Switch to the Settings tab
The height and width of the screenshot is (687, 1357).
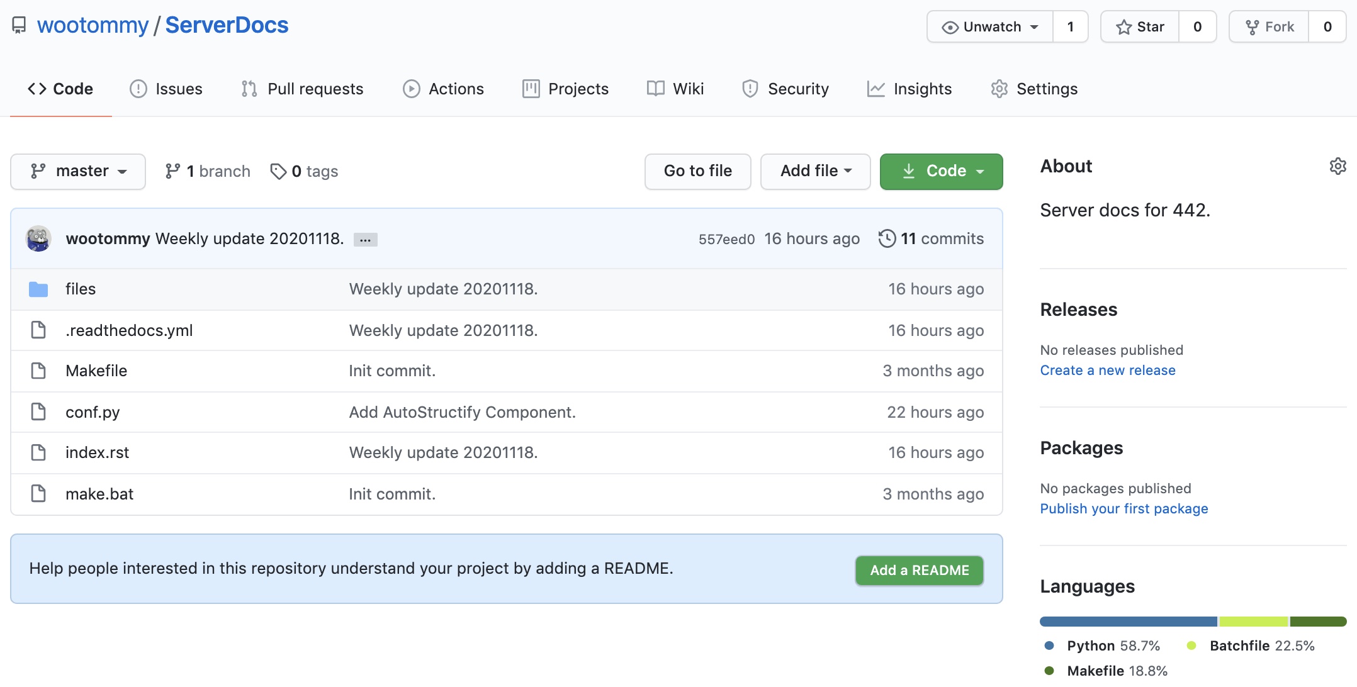(x=1034, y=89)
